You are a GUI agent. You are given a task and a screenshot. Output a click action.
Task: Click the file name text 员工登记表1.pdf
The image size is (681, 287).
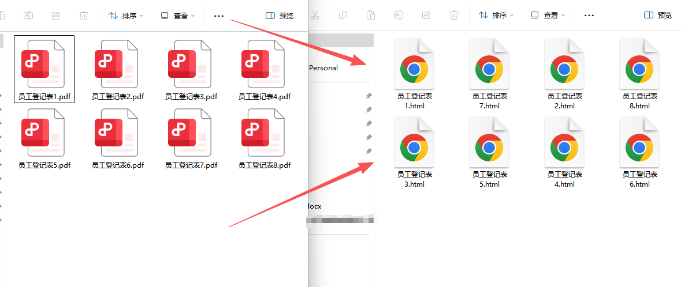[x=44, y=97]
